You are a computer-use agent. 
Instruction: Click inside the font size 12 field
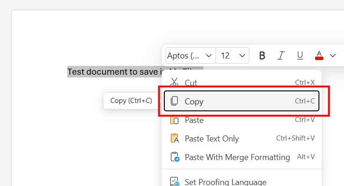click(226, 56)
